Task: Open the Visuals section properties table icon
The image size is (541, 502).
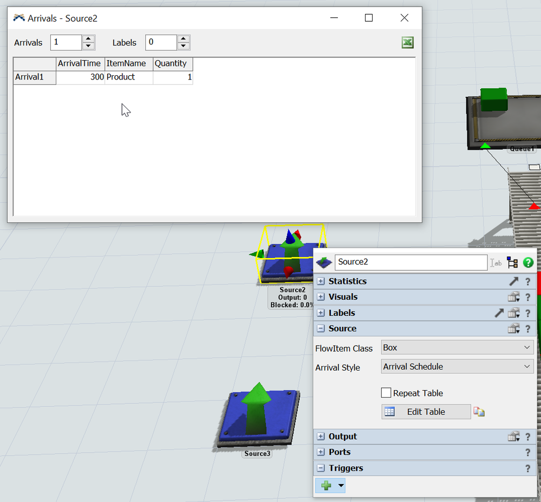Action: click(513, 297)
